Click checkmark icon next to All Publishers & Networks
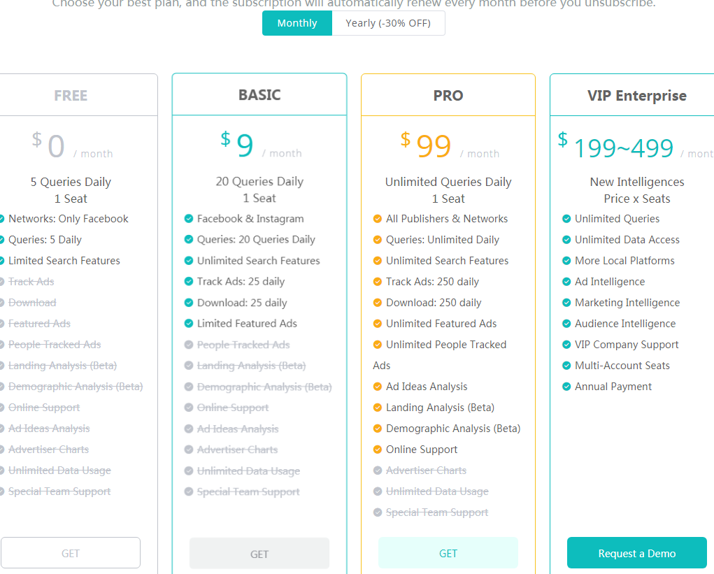Viewport: 714px width, 574px height. (378, 219)
